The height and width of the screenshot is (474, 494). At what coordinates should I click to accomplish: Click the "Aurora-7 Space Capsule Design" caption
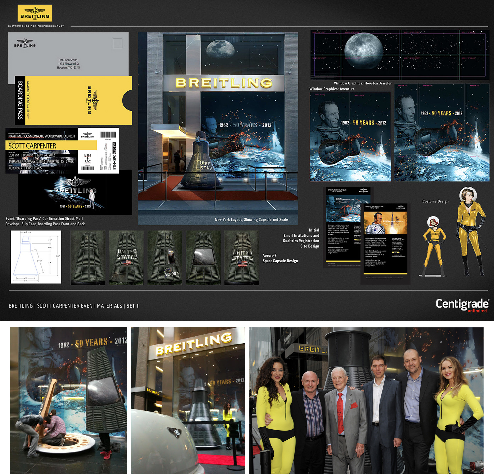(x=280, y=258)
